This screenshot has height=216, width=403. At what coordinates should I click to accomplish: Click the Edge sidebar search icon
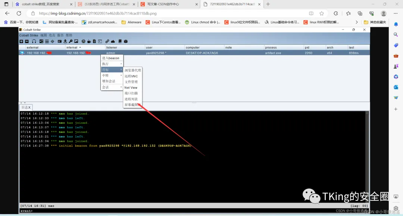tap(396, 34)
